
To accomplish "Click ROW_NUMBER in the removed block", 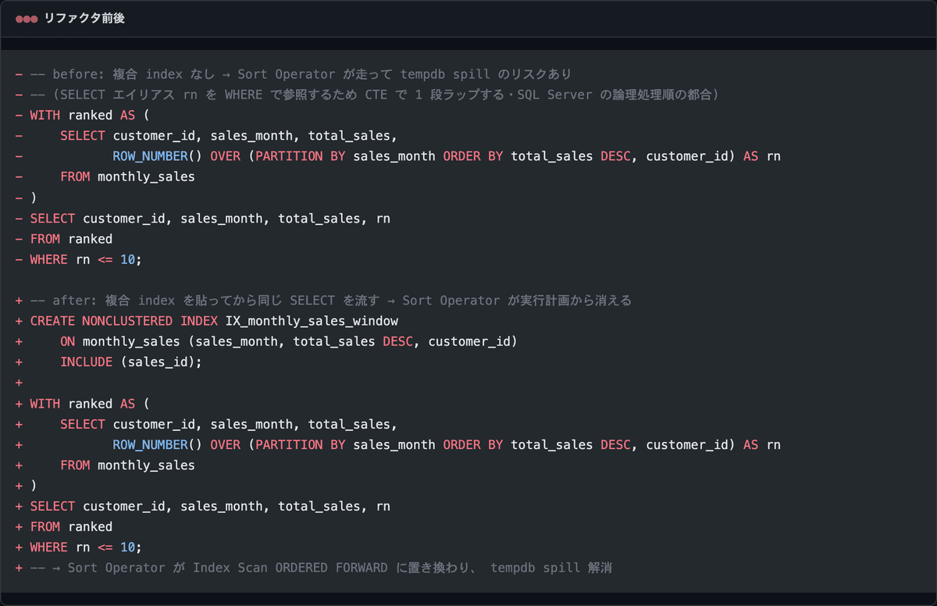I will click(150, 156).
